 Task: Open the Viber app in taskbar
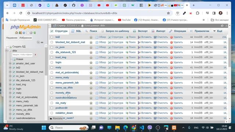(150, 128)
